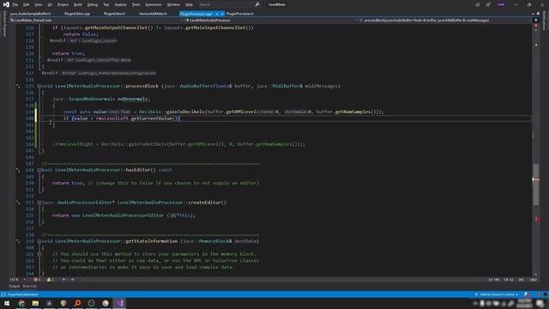This screenshot has width=549, height=309.
Task: Open Chrome from the taskbar
Action: (x=21, y=303)
